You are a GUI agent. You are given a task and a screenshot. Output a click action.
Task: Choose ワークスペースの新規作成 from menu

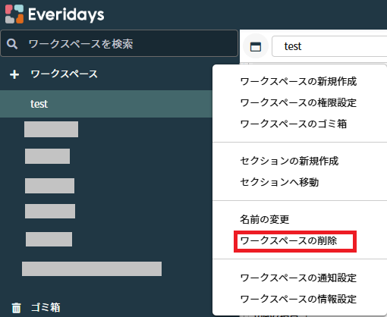tap(298, 81)
